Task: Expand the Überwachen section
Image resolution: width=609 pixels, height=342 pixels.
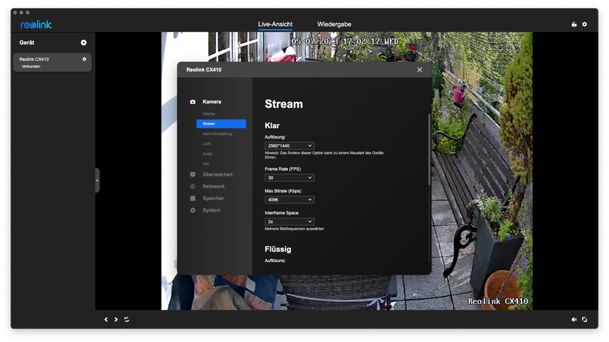Action: 218,175
